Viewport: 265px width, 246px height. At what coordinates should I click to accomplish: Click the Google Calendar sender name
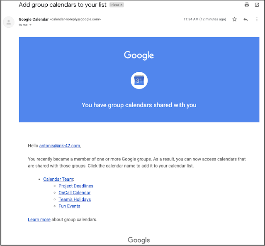pos(34,19)
